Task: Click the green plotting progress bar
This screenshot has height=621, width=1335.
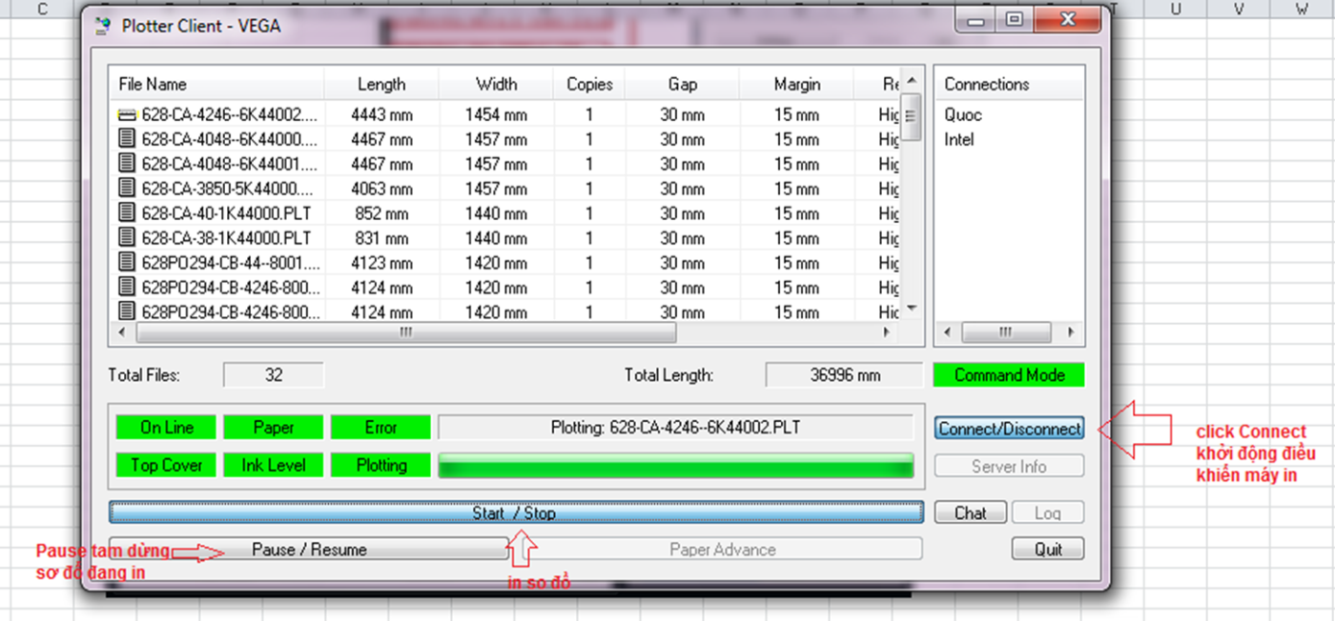Action: [676, 466]
